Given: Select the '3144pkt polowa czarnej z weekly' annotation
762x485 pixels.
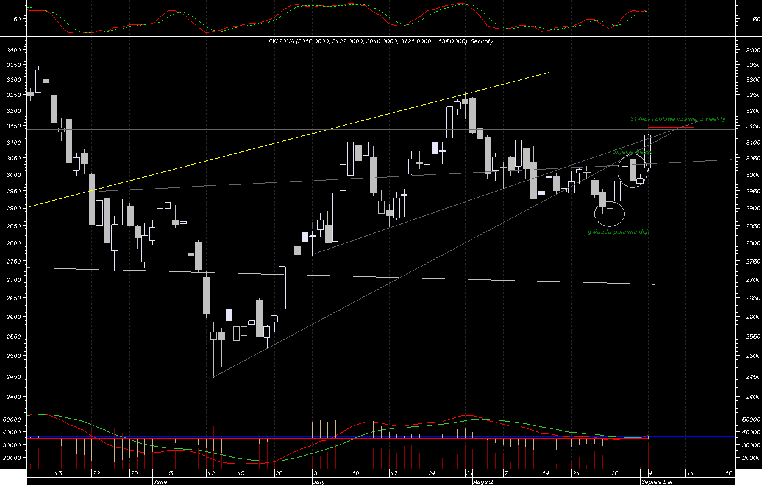Looking at the screenshot, I should pyautogui.click(x=678, y=119).
